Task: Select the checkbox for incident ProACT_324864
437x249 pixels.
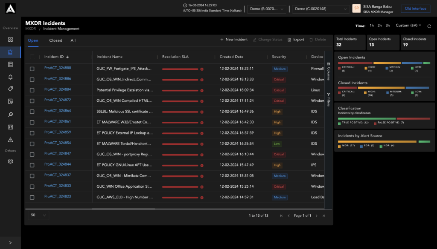Action: coord(32,112)
